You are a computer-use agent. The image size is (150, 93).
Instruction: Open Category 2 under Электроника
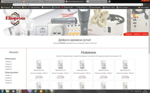[x=9, y=78]
